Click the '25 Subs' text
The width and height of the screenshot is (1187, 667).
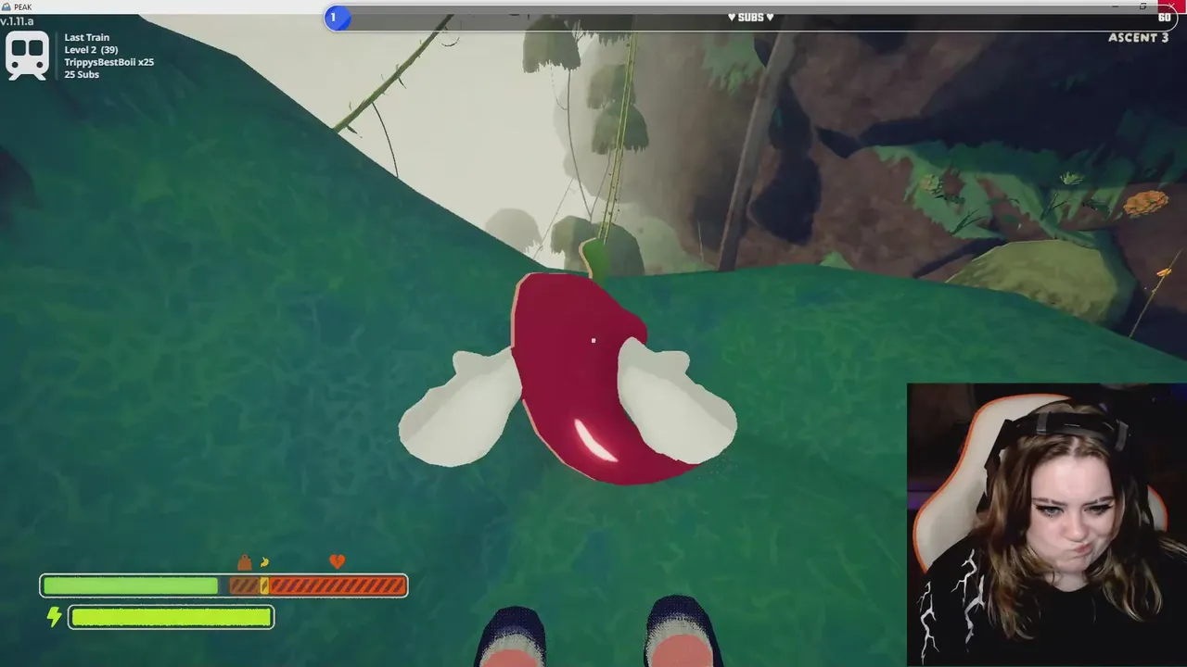82,74
